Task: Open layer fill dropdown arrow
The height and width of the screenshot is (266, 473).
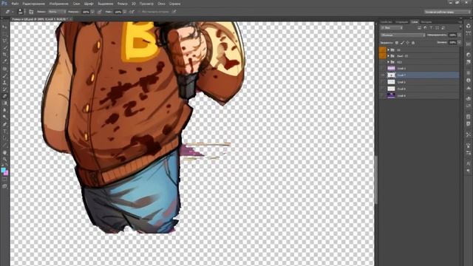Action: pos(459,43)
